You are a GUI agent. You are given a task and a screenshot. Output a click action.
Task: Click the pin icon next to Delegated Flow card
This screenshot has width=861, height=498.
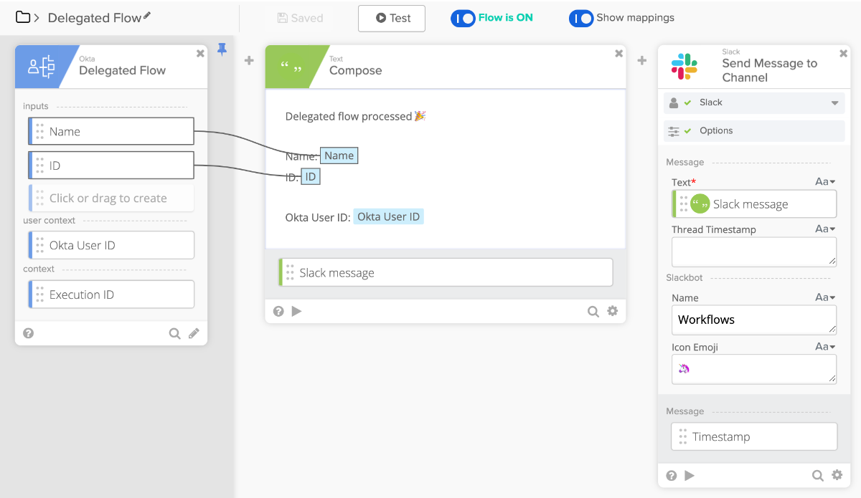[222, 49]
